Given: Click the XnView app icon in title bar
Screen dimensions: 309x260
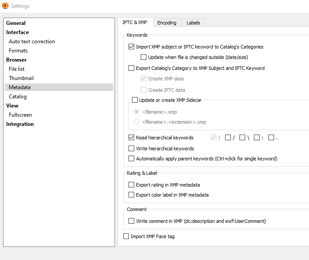Looking at the screenshot, I should (5, 6).
